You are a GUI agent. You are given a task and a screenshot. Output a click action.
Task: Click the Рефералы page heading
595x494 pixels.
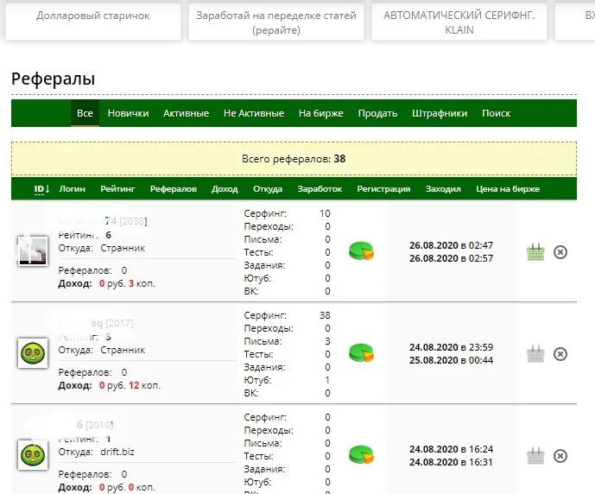(x=54, y=79)
